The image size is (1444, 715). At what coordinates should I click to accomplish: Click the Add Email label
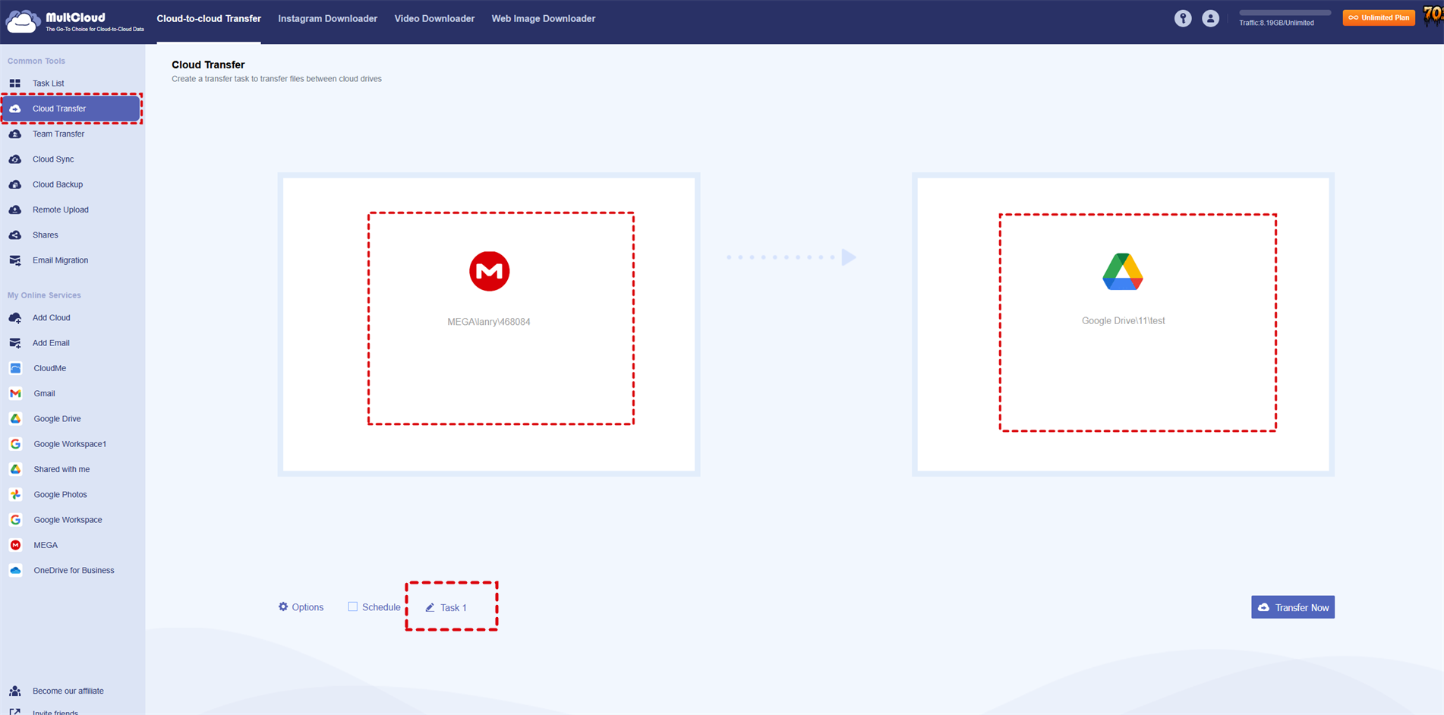click(51, 343)
